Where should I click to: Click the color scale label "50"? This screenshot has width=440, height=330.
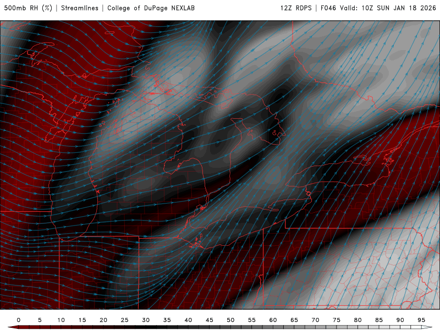click(x=230, y=320)
